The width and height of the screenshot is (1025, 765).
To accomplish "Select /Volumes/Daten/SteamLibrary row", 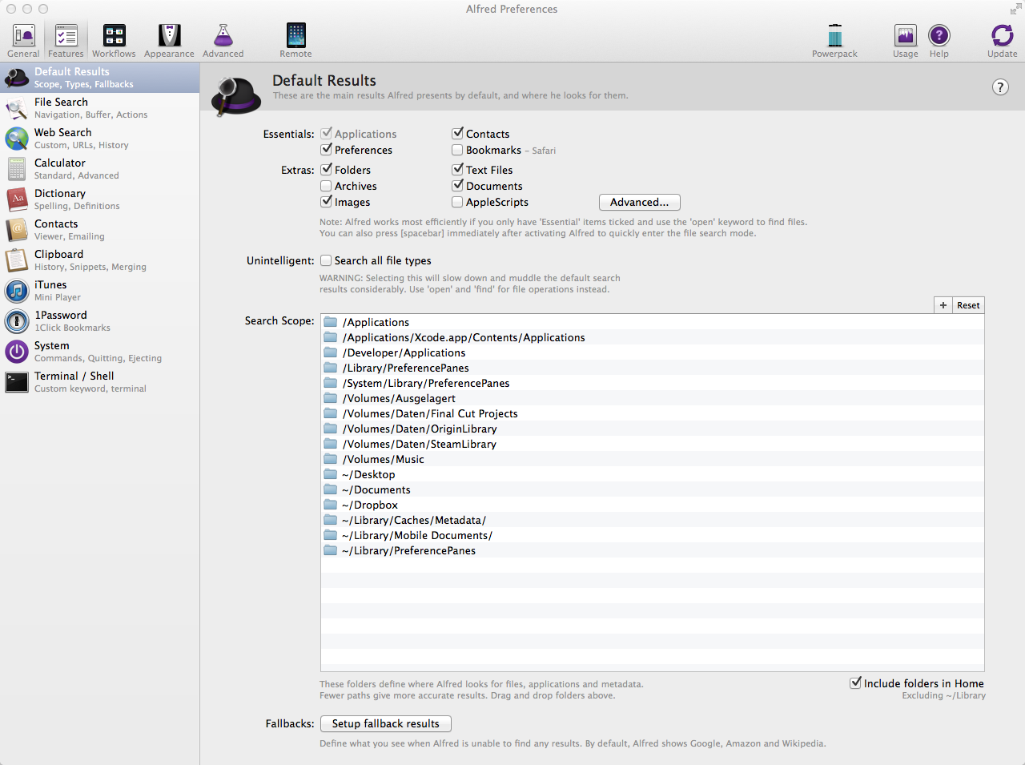I will (x=652, y=444).
